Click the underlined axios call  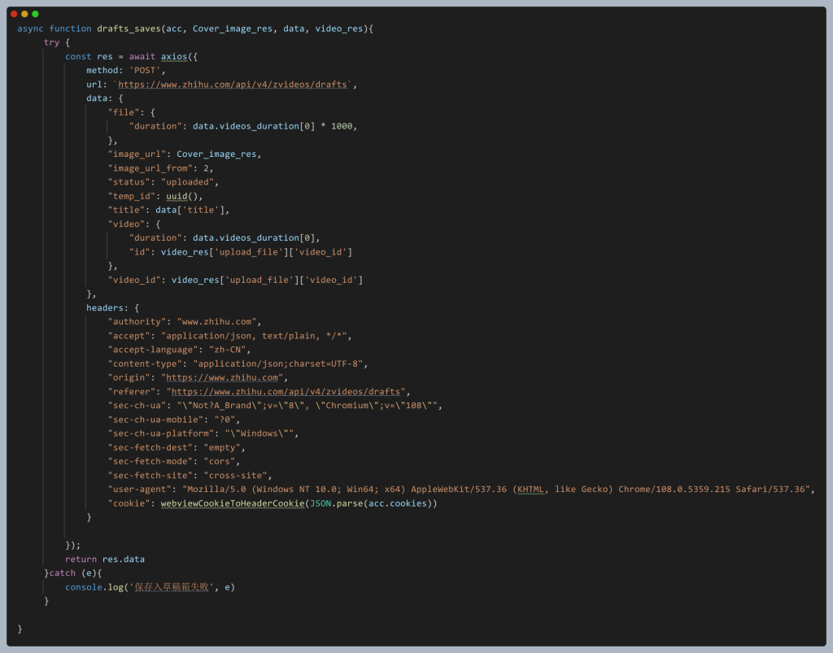pos(174,57)
